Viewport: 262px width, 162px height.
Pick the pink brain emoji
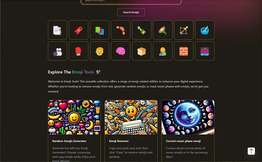[x=121, y=51]
